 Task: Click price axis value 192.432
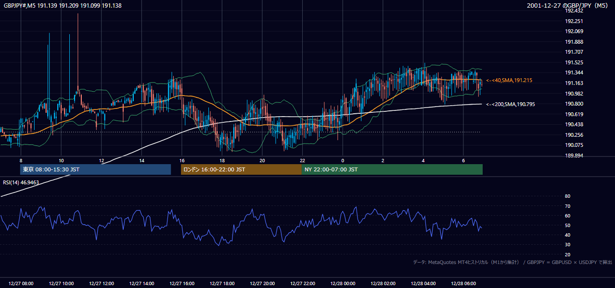click(574, 11)
